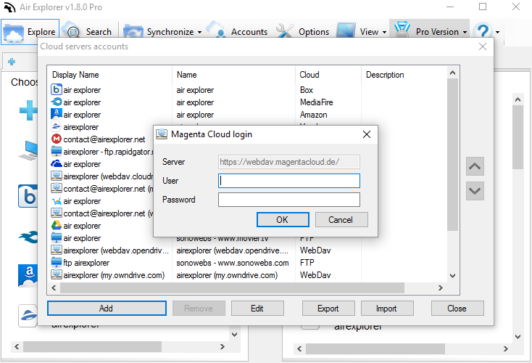Sort by the Description column header
532x363 pixels.
(x=385, y=75)
